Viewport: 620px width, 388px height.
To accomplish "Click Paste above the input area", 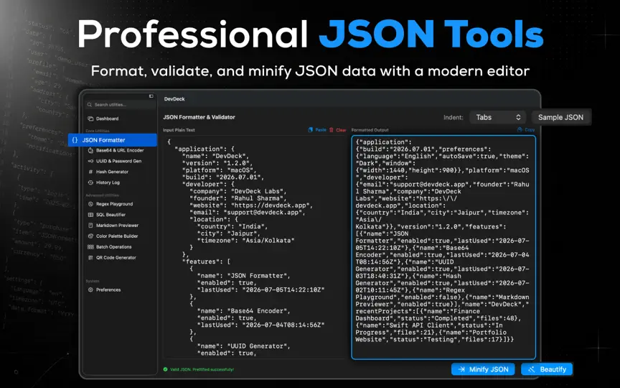I will pyautogui.click(x=317, y=130).
